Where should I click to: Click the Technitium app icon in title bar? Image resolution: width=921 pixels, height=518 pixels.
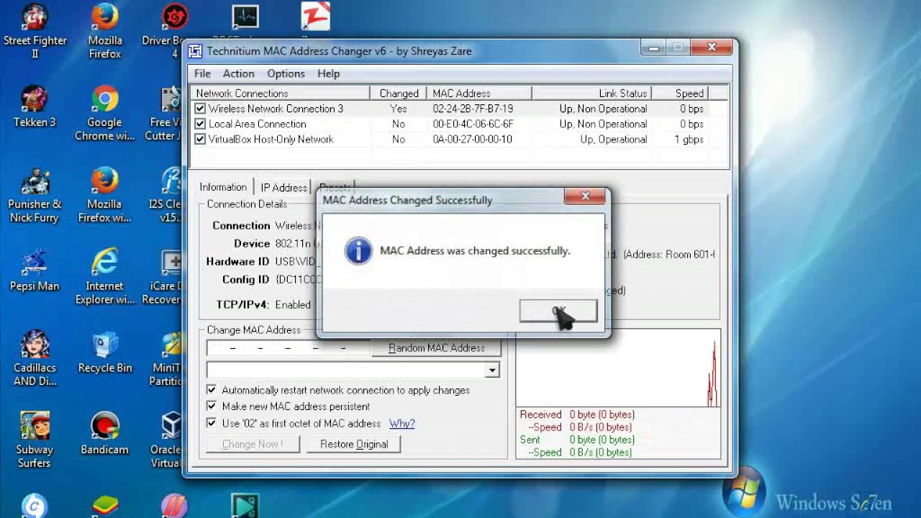[195, 51]
